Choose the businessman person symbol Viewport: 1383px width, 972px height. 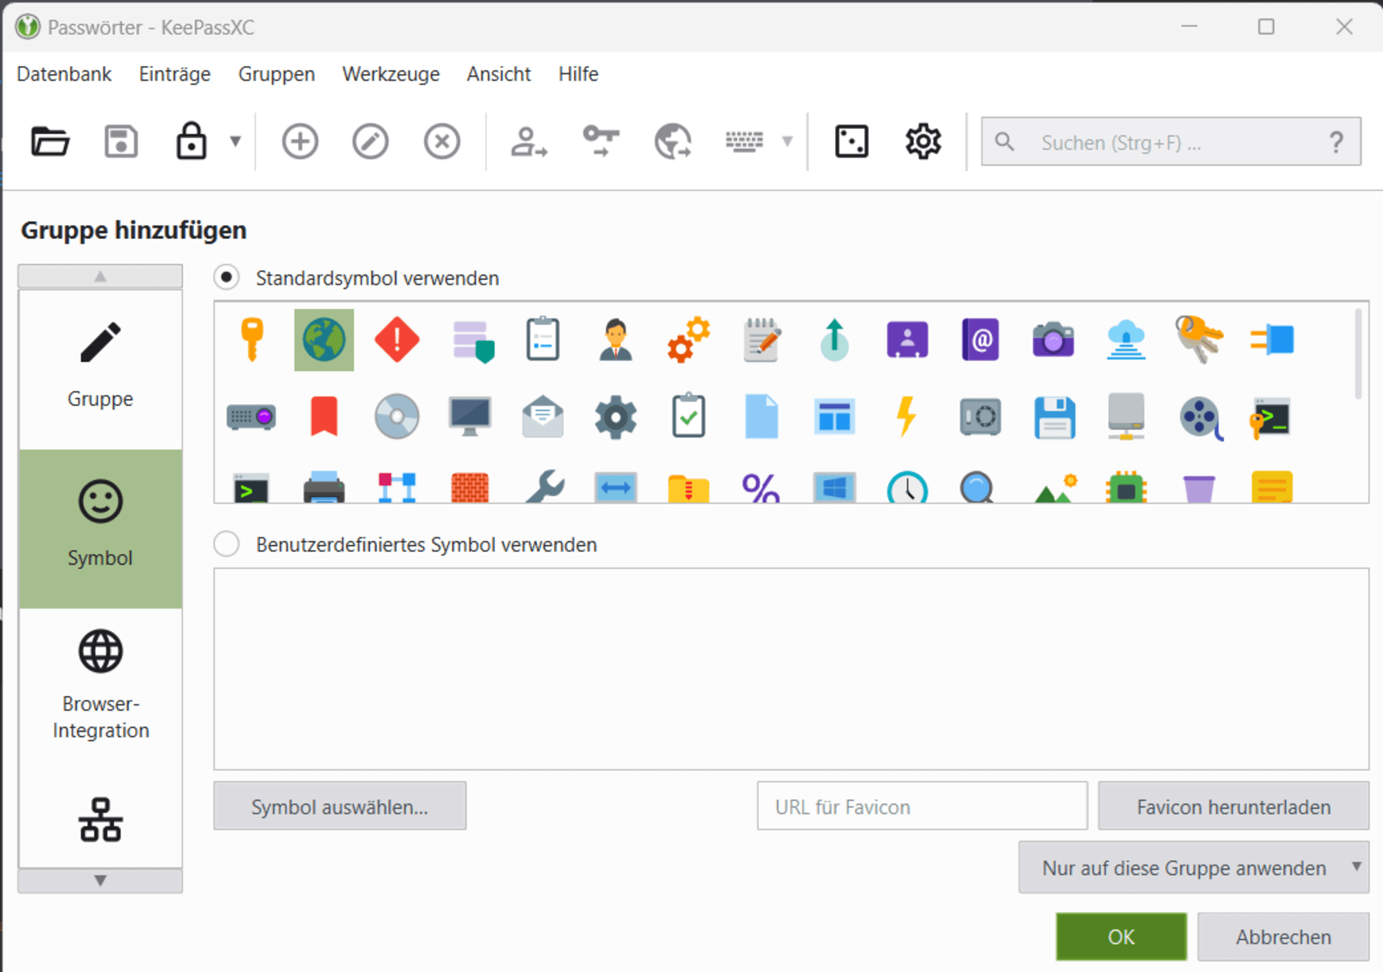click(616, 340)
